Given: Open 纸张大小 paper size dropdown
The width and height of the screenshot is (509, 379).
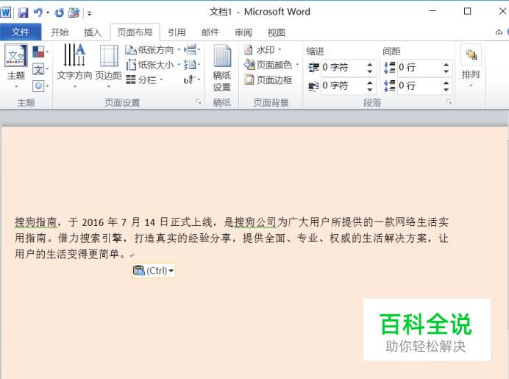Looking at the screenshot, I should [x=153, y=65].
